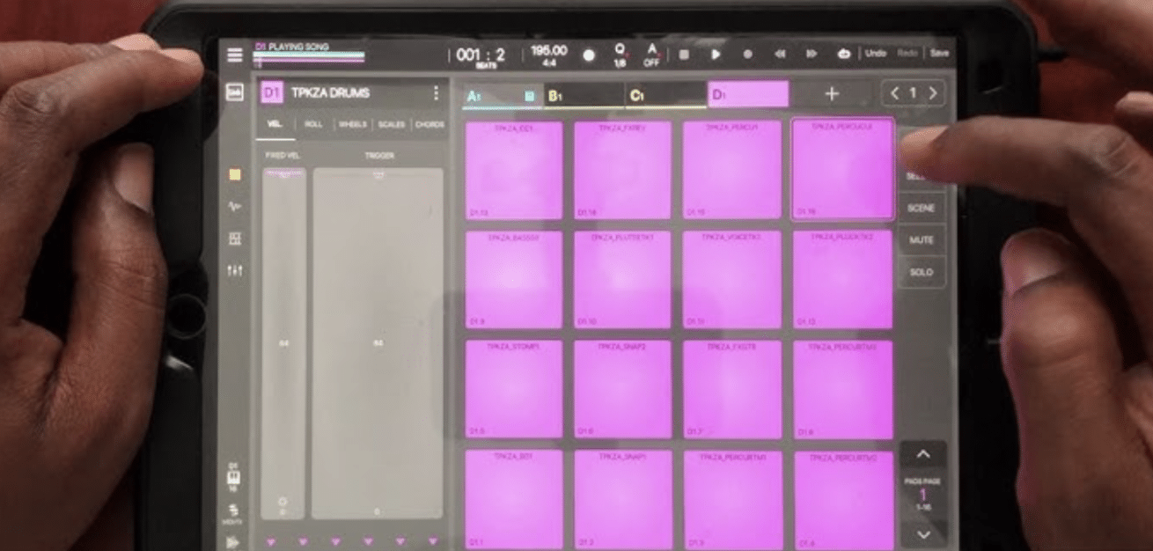
Task: Switch to the ROLL tab
Action: (x=313, y=125)
